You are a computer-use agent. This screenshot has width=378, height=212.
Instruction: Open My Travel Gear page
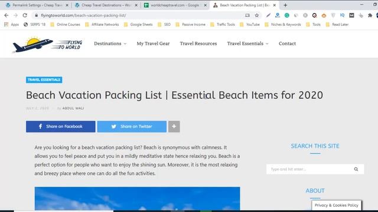pyautogui.click(x=153, y=44)
